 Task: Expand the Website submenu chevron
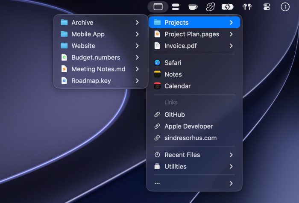137,46
